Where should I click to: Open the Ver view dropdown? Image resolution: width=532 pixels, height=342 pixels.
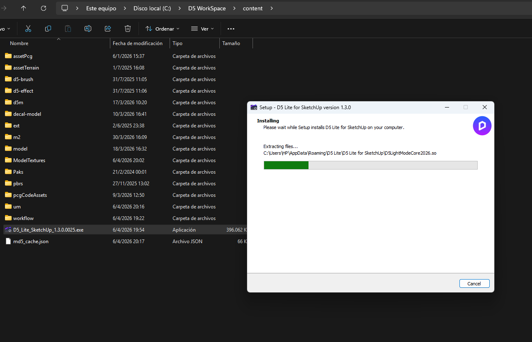point(202,29)
